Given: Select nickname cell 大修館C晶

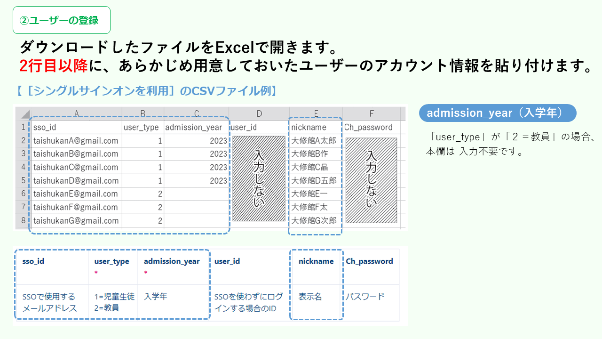Looking at the screenshot, I should pyautogui.click(x=316, y=167).
